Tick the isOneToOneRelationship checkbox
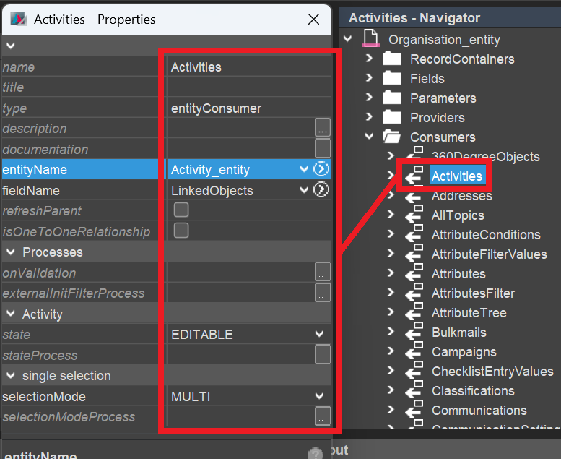 point(181,231)
